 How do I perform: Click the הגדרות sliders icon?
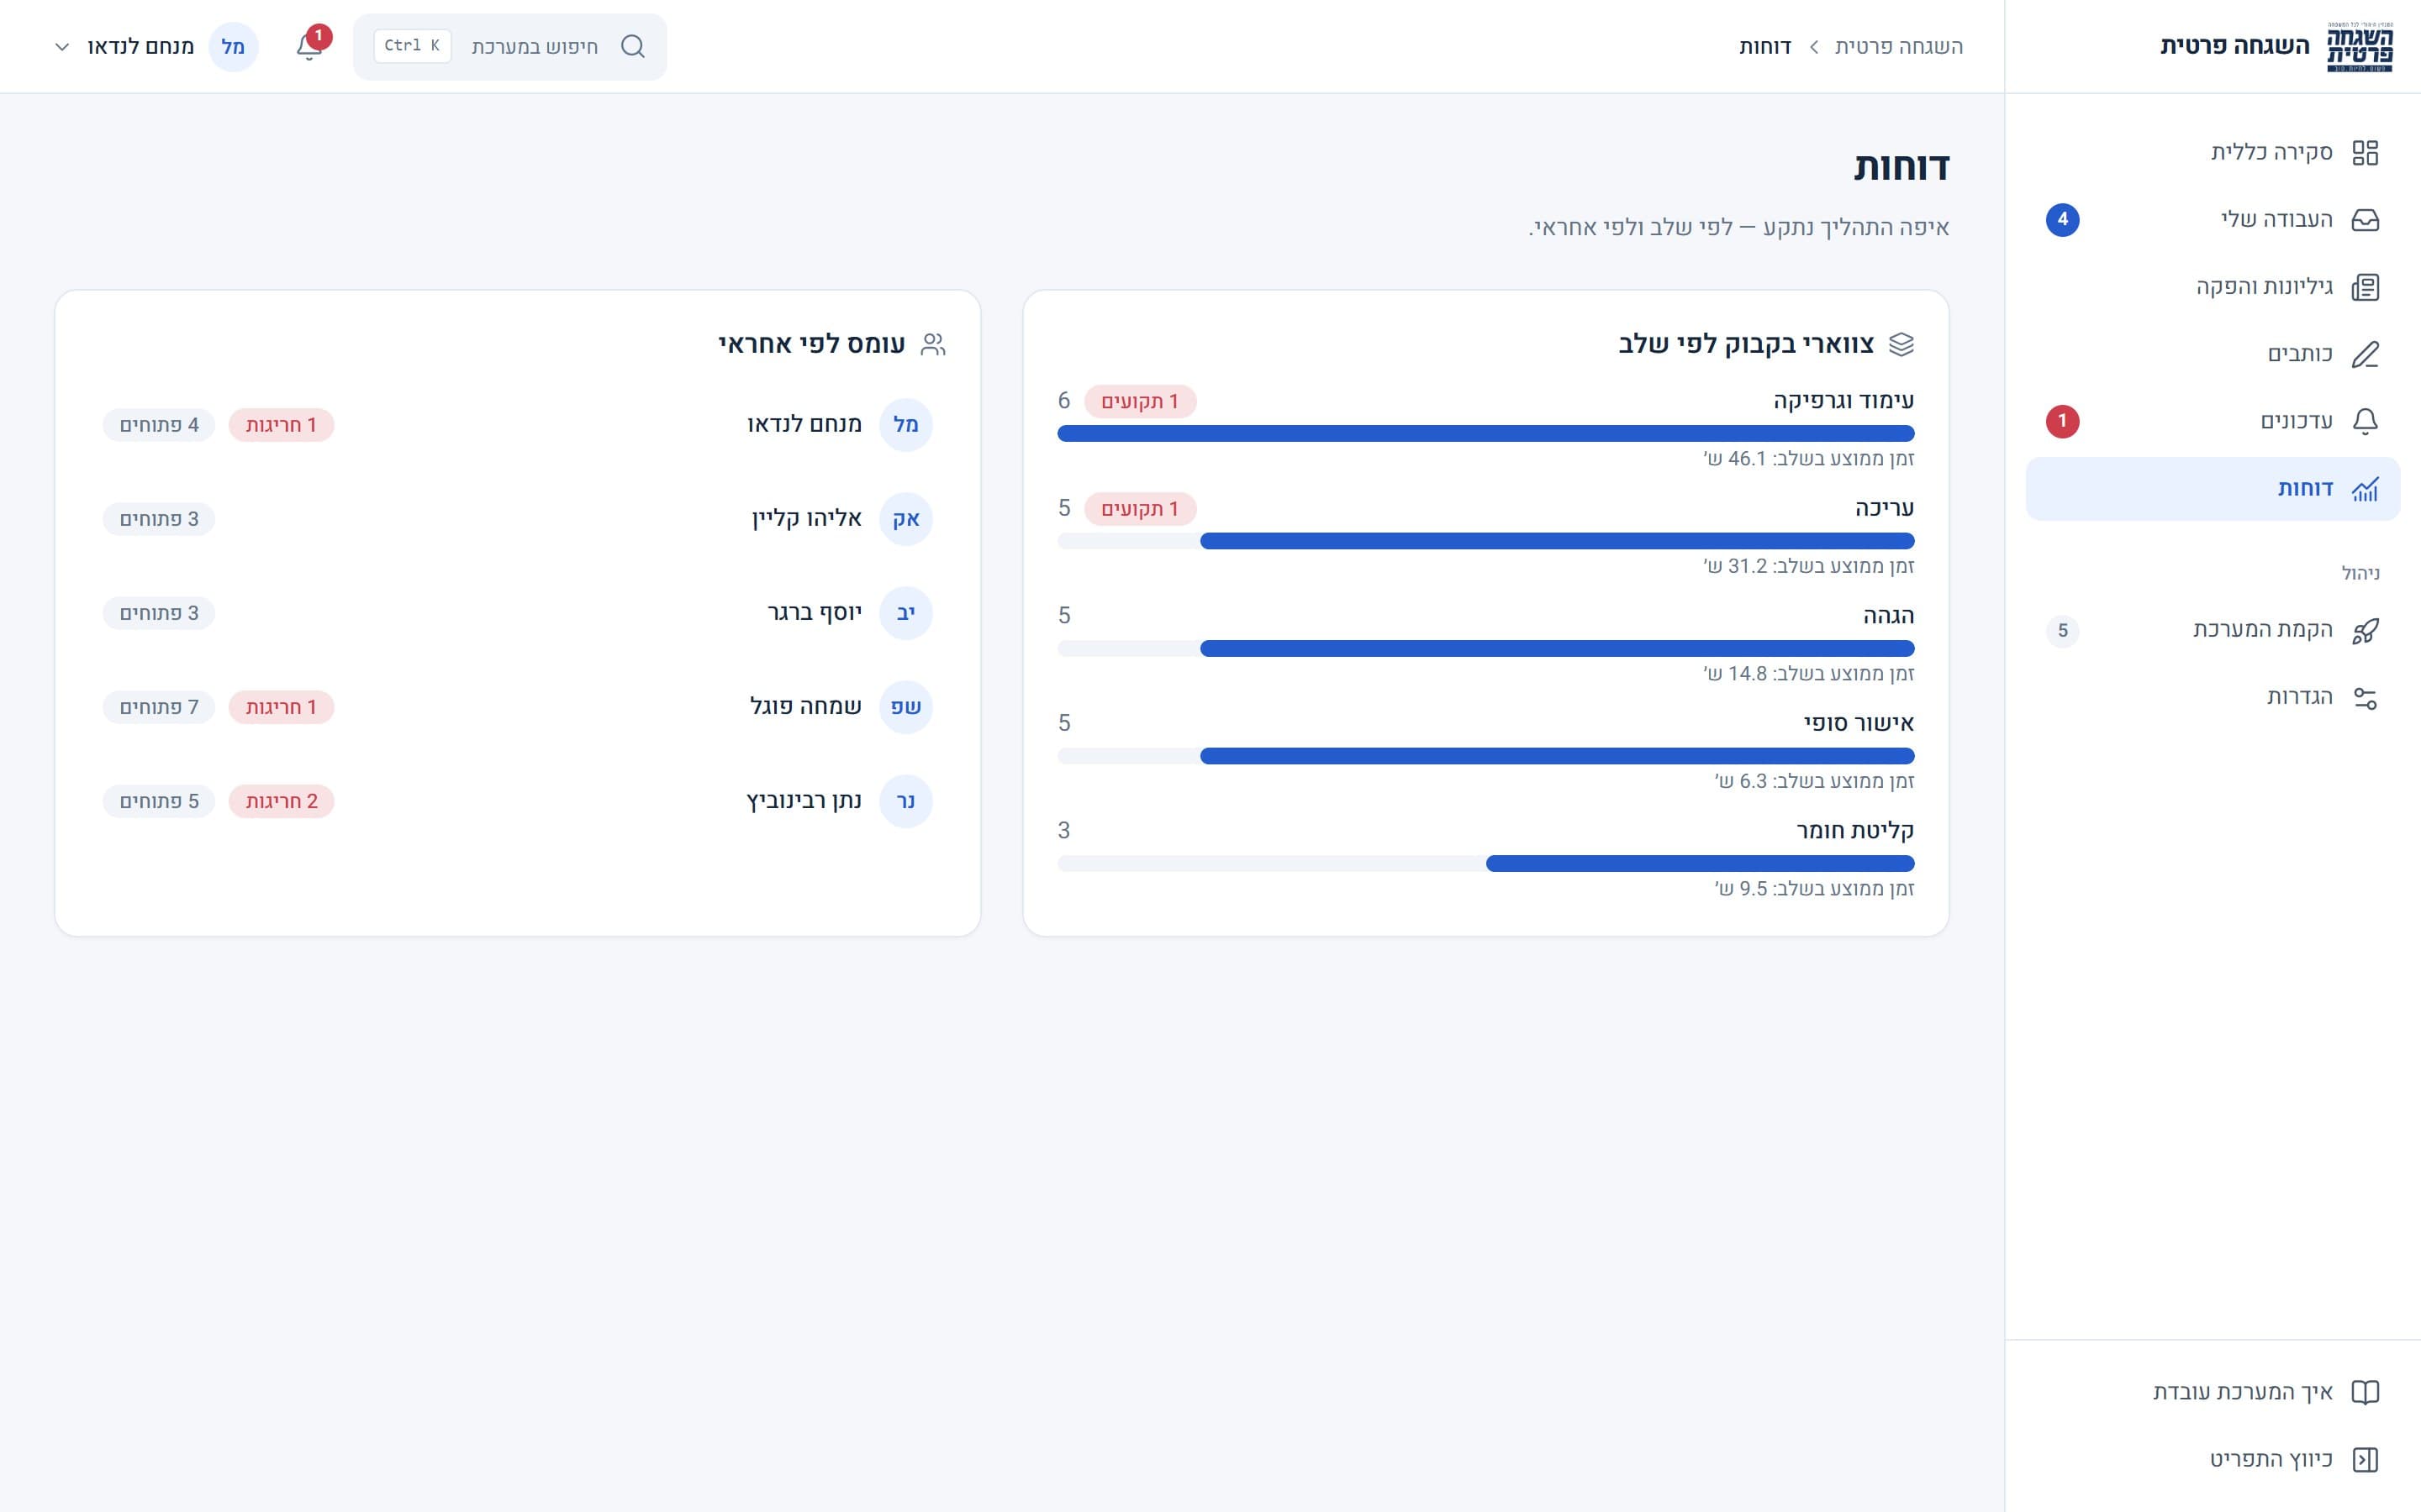coord(2365,698)
